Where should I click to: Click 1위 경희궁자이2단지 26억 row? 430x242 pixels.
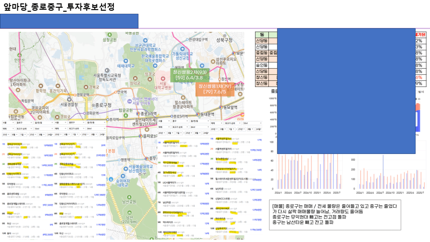[80, 145]
